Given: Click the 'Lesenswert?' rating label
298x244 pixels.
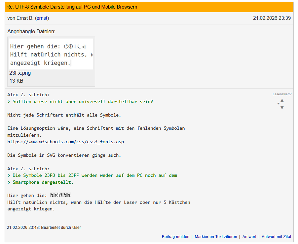Looking at the screenshot, I should point(282,94).
